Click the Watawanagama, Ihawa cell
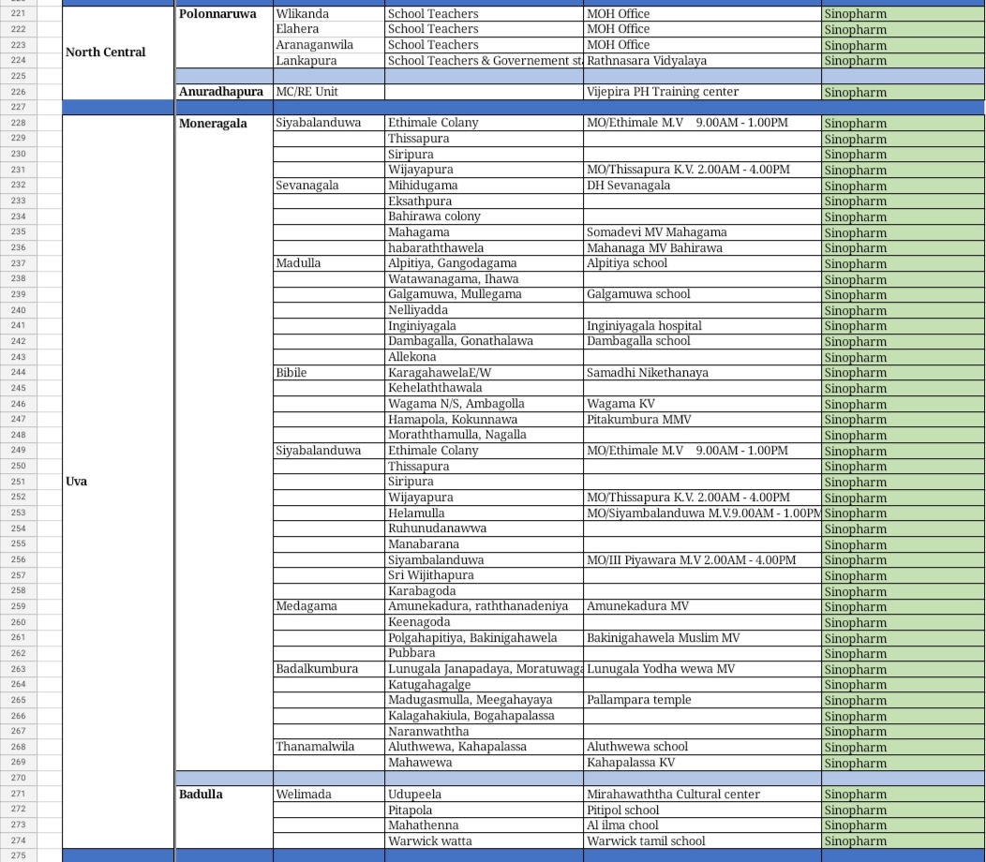 point(485,278)
